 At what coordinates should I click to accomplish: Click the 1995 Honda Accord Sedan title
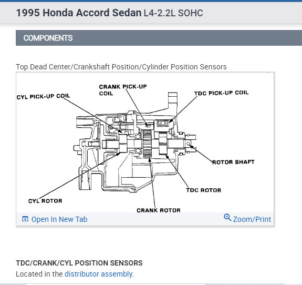79,13
